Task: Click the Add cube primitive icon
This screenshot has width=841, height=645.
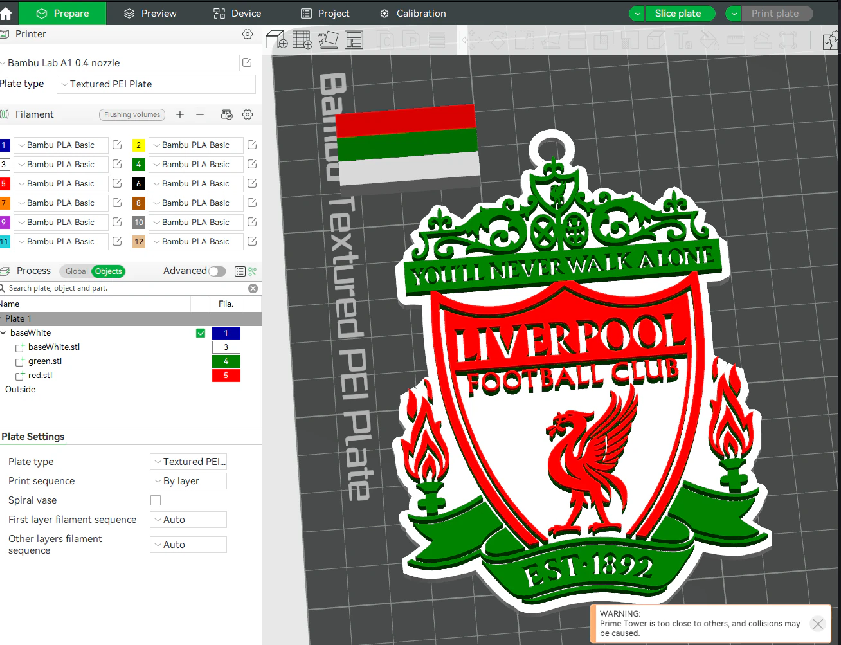Action: click(x=276, y=39)
